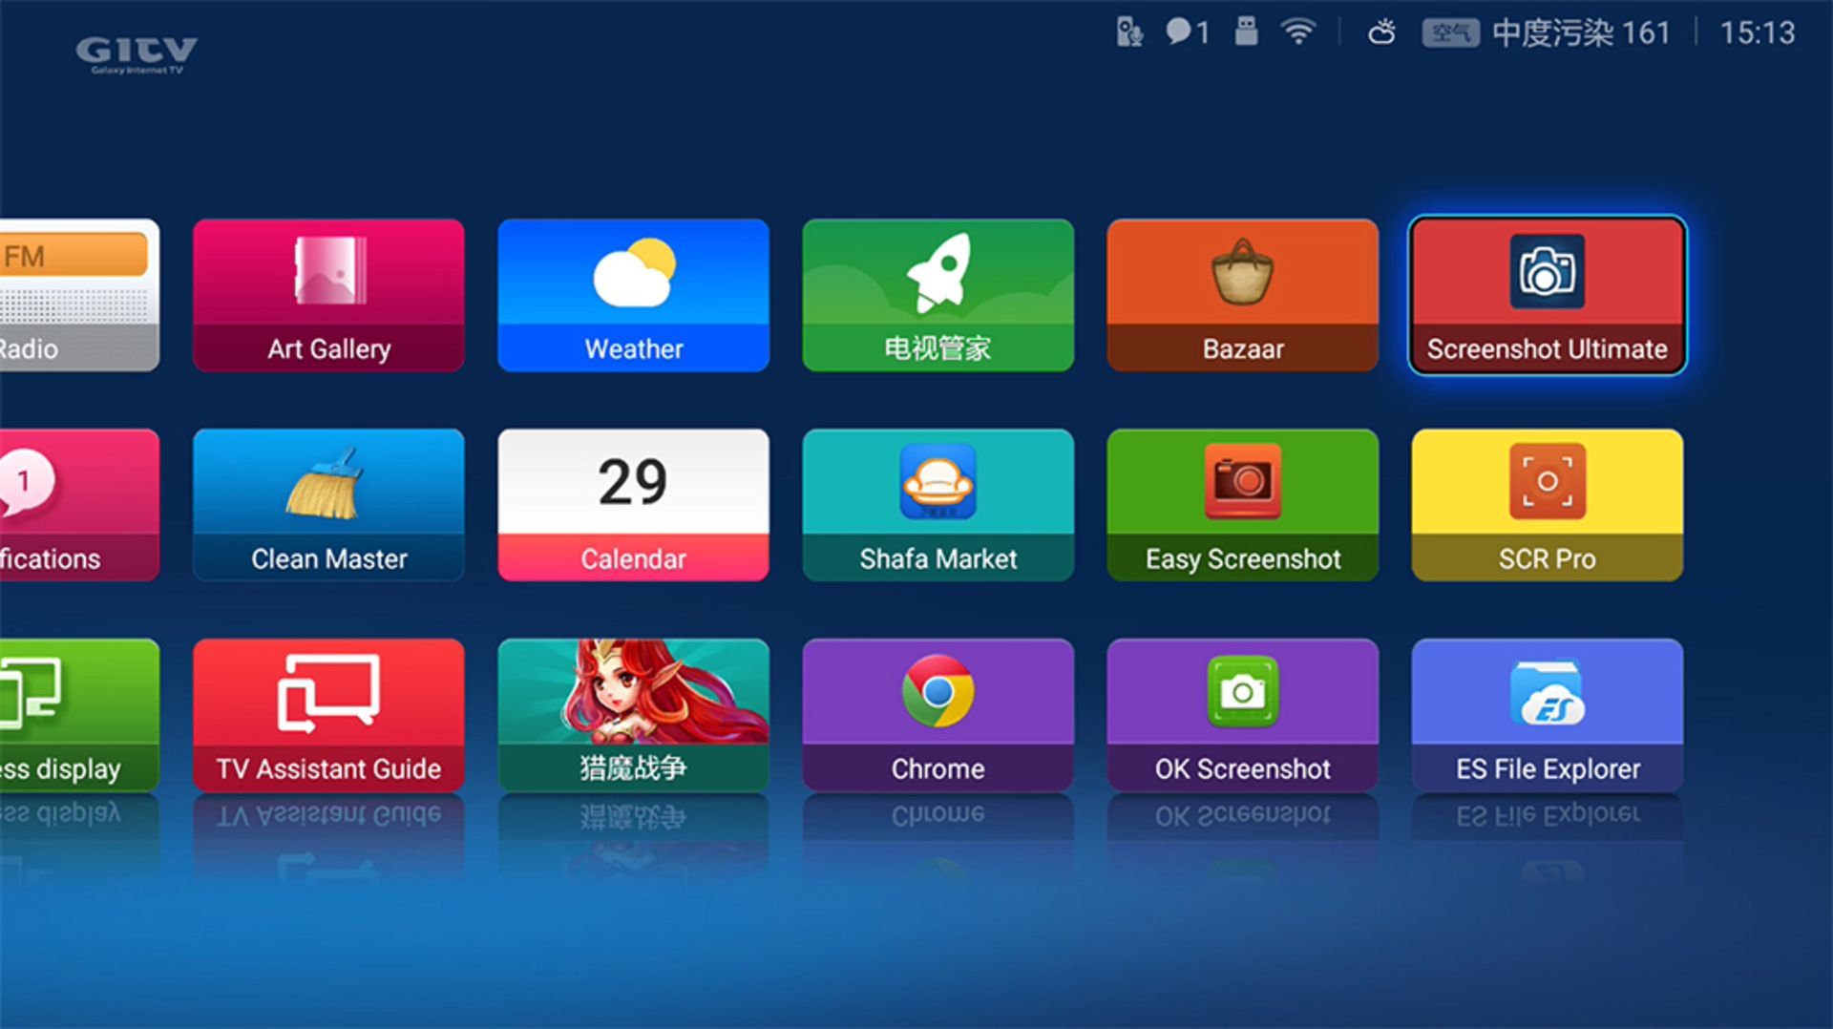Image resolution: width=1833 pixels, height=1029 pixels.
Task: Open TV Assistant Guide
Action: click(327, 714)
